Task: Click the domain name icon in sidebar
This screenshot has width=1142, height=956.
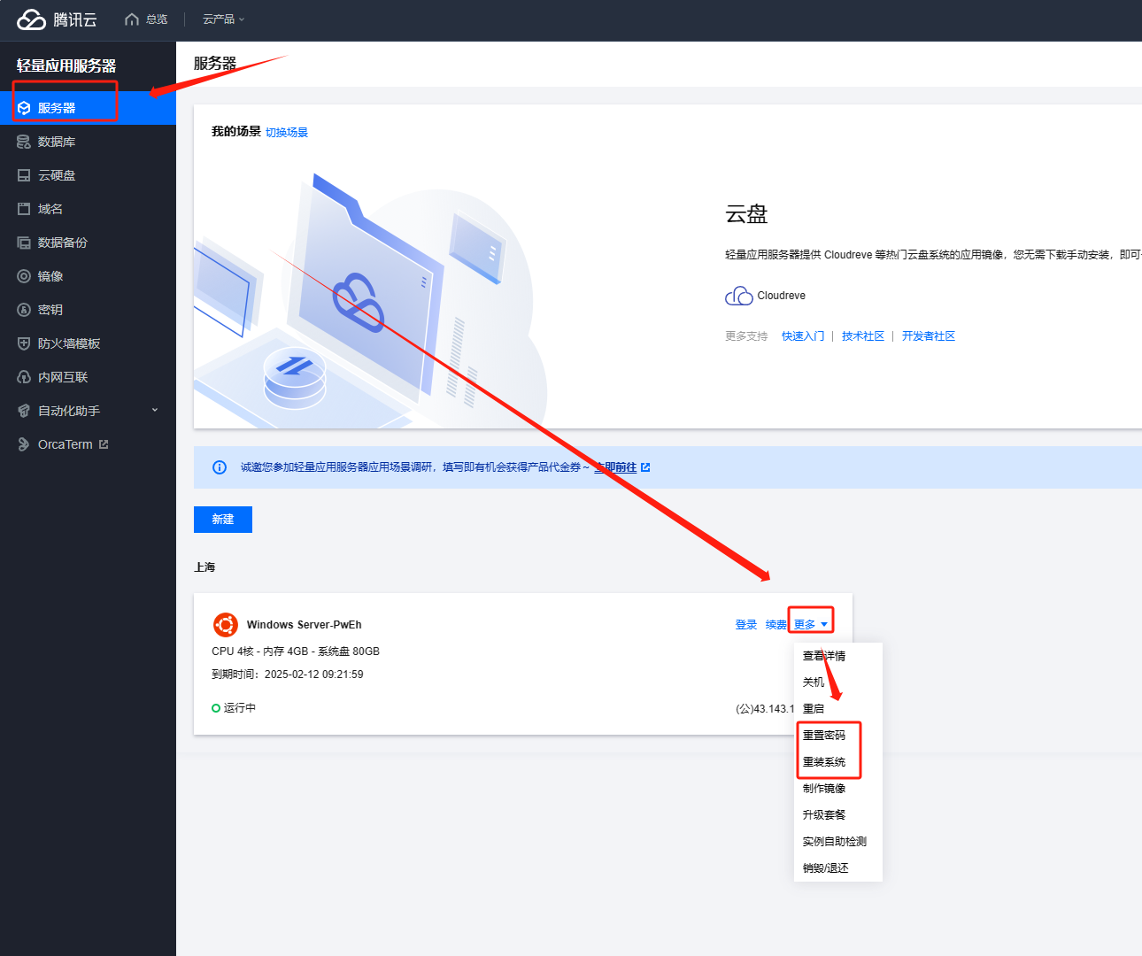Action: point(24,209)
